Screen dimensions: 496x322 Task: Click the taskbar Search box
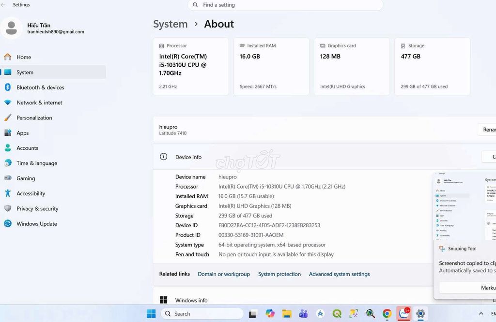click(202, 313)
